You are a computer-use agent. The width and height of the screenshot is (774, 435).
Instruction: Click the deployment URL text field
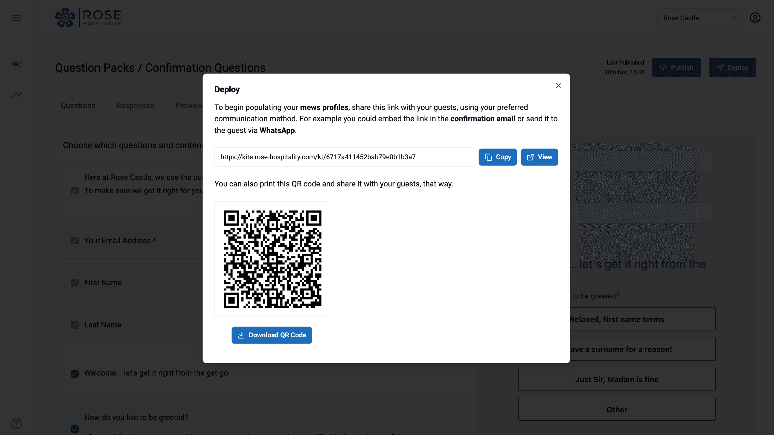(x=344, y=157)
